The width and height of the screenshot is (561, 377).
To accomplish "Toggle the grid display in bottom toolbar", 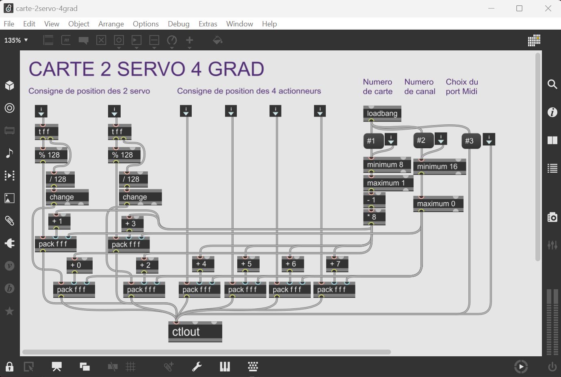I will click(130, 367).
